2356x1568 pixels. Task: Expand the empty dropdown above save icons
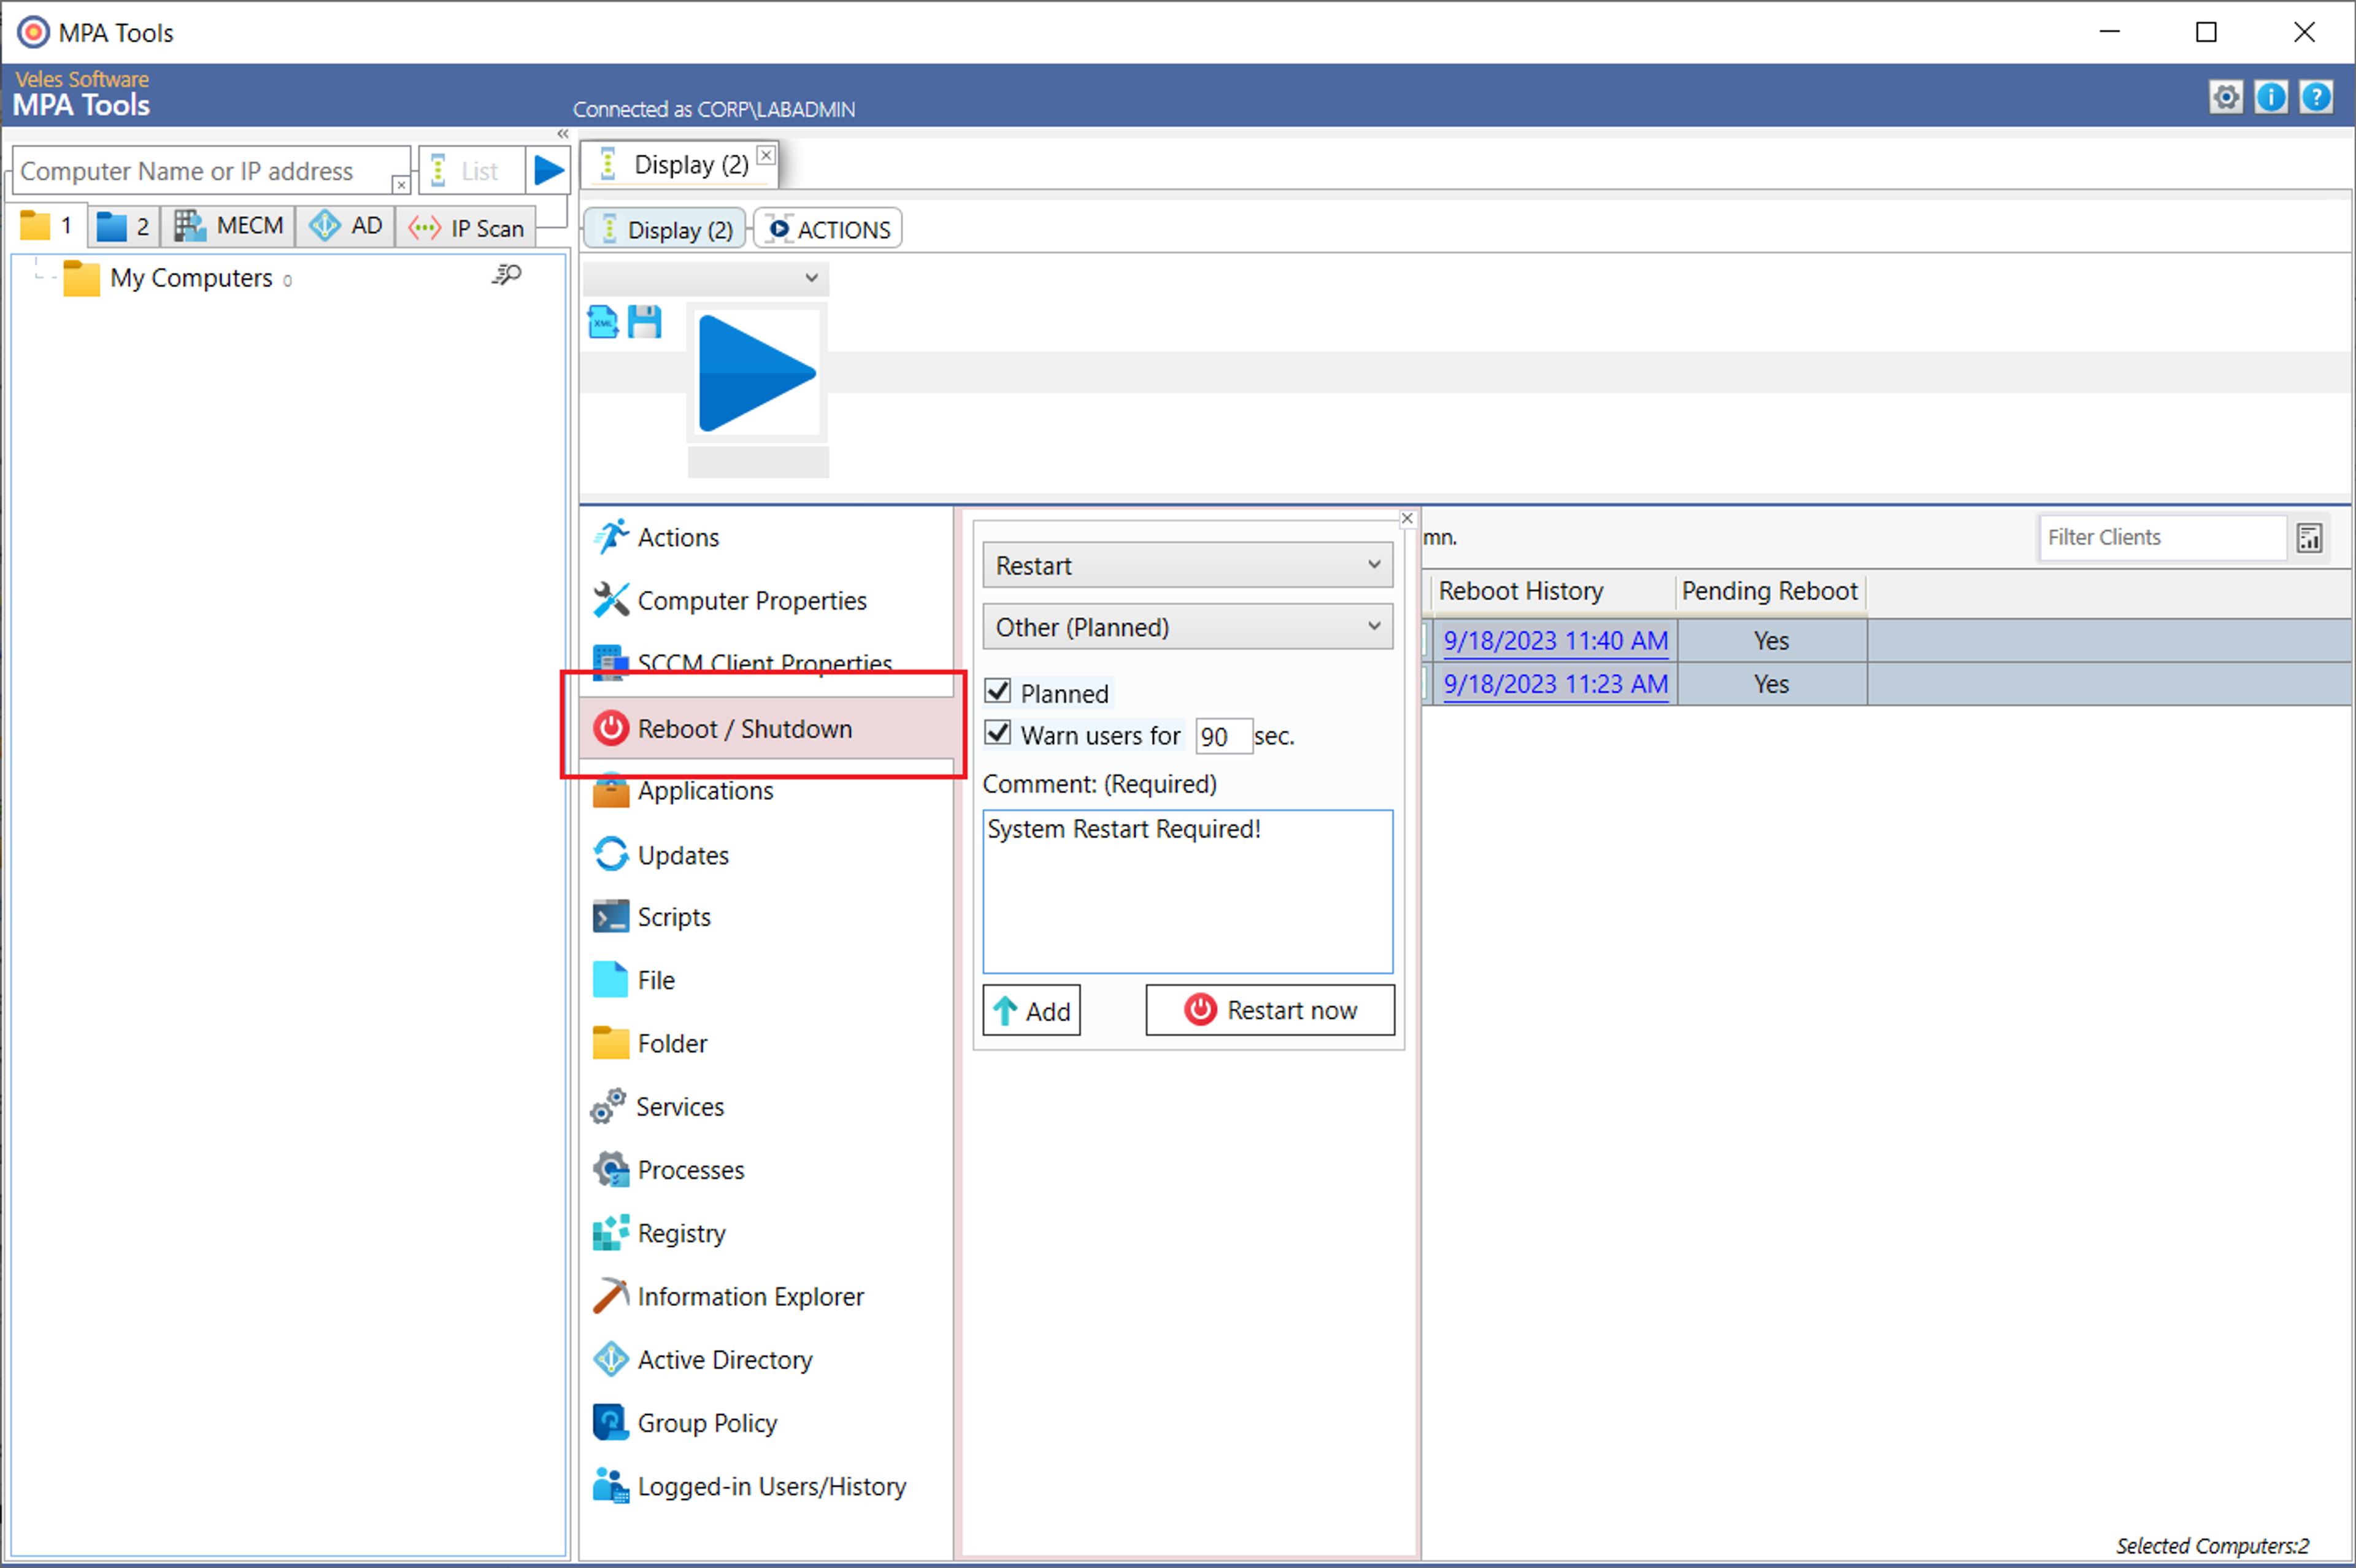click(x=705, y=278)
